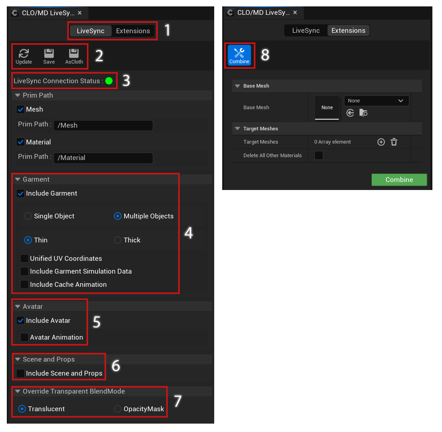The image size is (442, 432).
Task: Select the Thick garment radio button
Action: click(x=118, y=240)
